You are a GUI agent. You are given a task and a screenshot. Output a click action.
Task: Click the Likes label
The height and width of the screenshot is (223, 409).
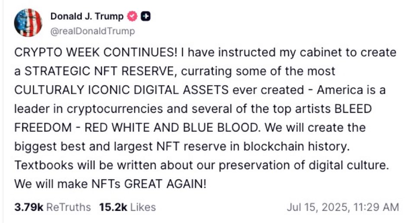click(143, 207)
